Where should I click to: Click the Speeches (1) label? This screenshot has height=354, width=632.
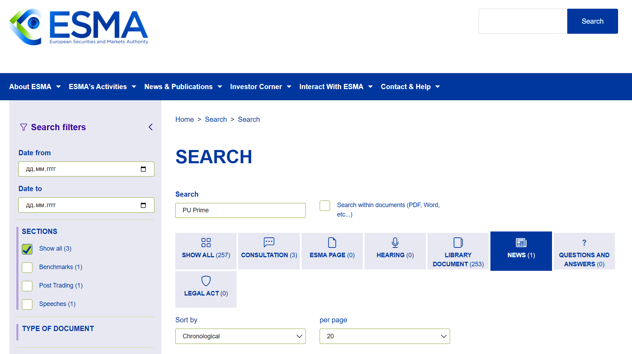[x=57, y=304]
